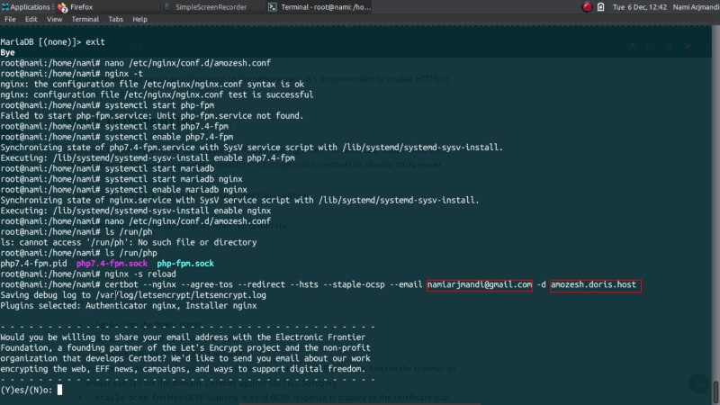
Task: Click the 'ls /run/php' command line
Action: (78, 253)
